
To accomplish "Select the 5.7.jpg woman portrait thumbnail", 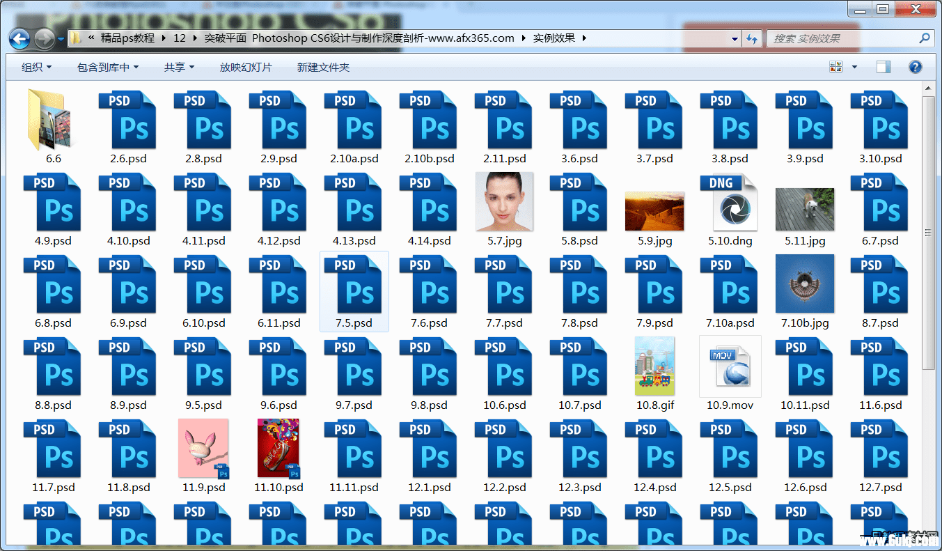I will click(x=503, y=201).
